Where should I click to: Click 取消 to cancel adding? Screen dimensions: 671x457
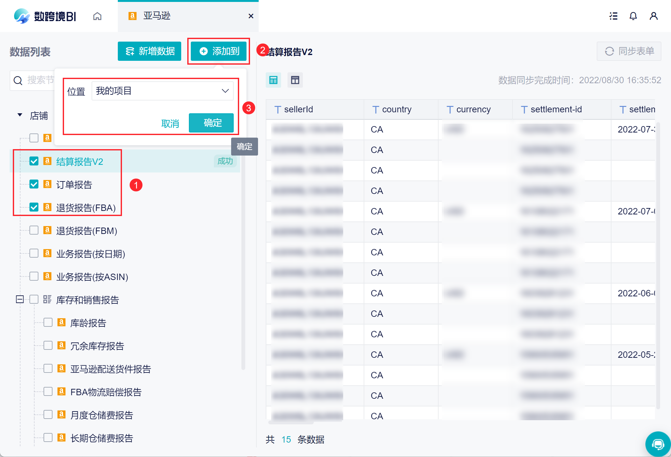point(170,124)
